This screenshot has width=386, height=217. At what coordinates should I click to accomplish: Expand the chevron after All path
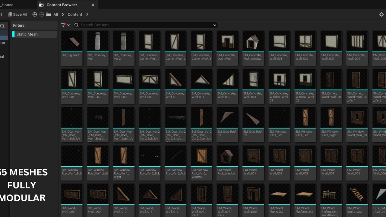(x=63, y=14)
